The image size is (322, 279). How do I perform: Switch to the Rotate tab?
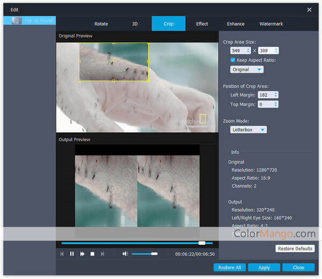coord(101,24)
